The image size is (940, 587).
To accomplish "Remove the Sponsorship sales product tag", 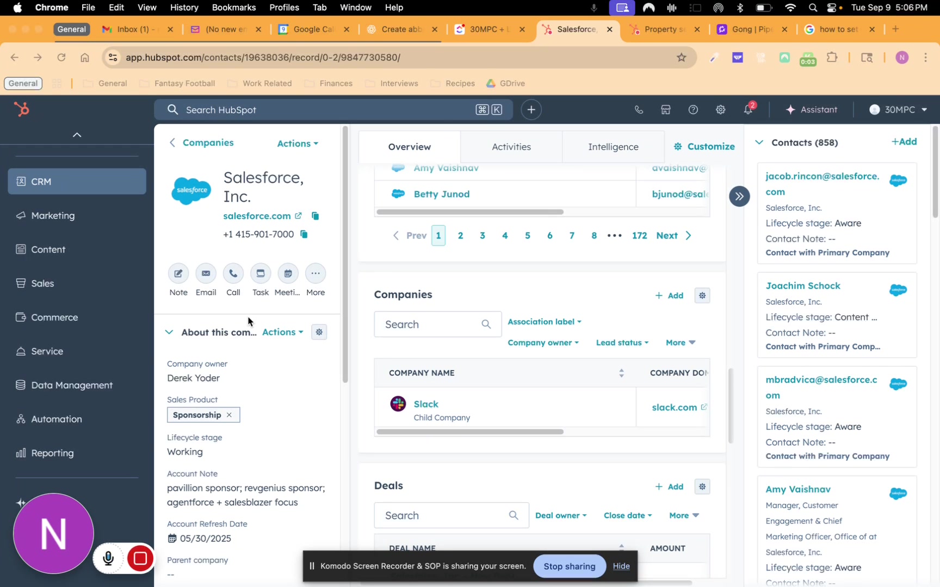I will pos(229,415).
